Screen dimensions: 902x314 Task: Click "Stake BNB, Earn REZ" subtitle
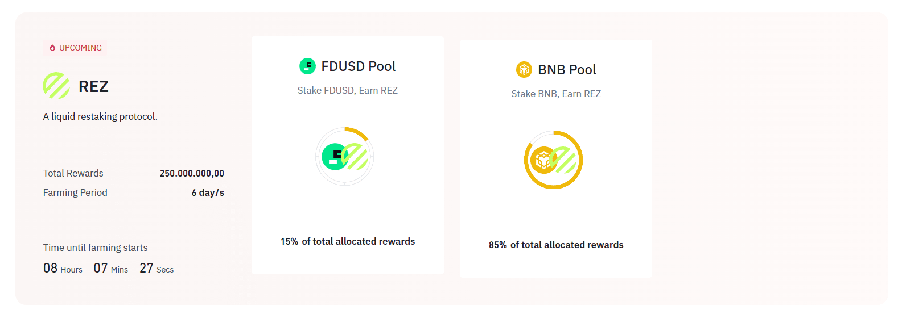click(x=556, y=94)
